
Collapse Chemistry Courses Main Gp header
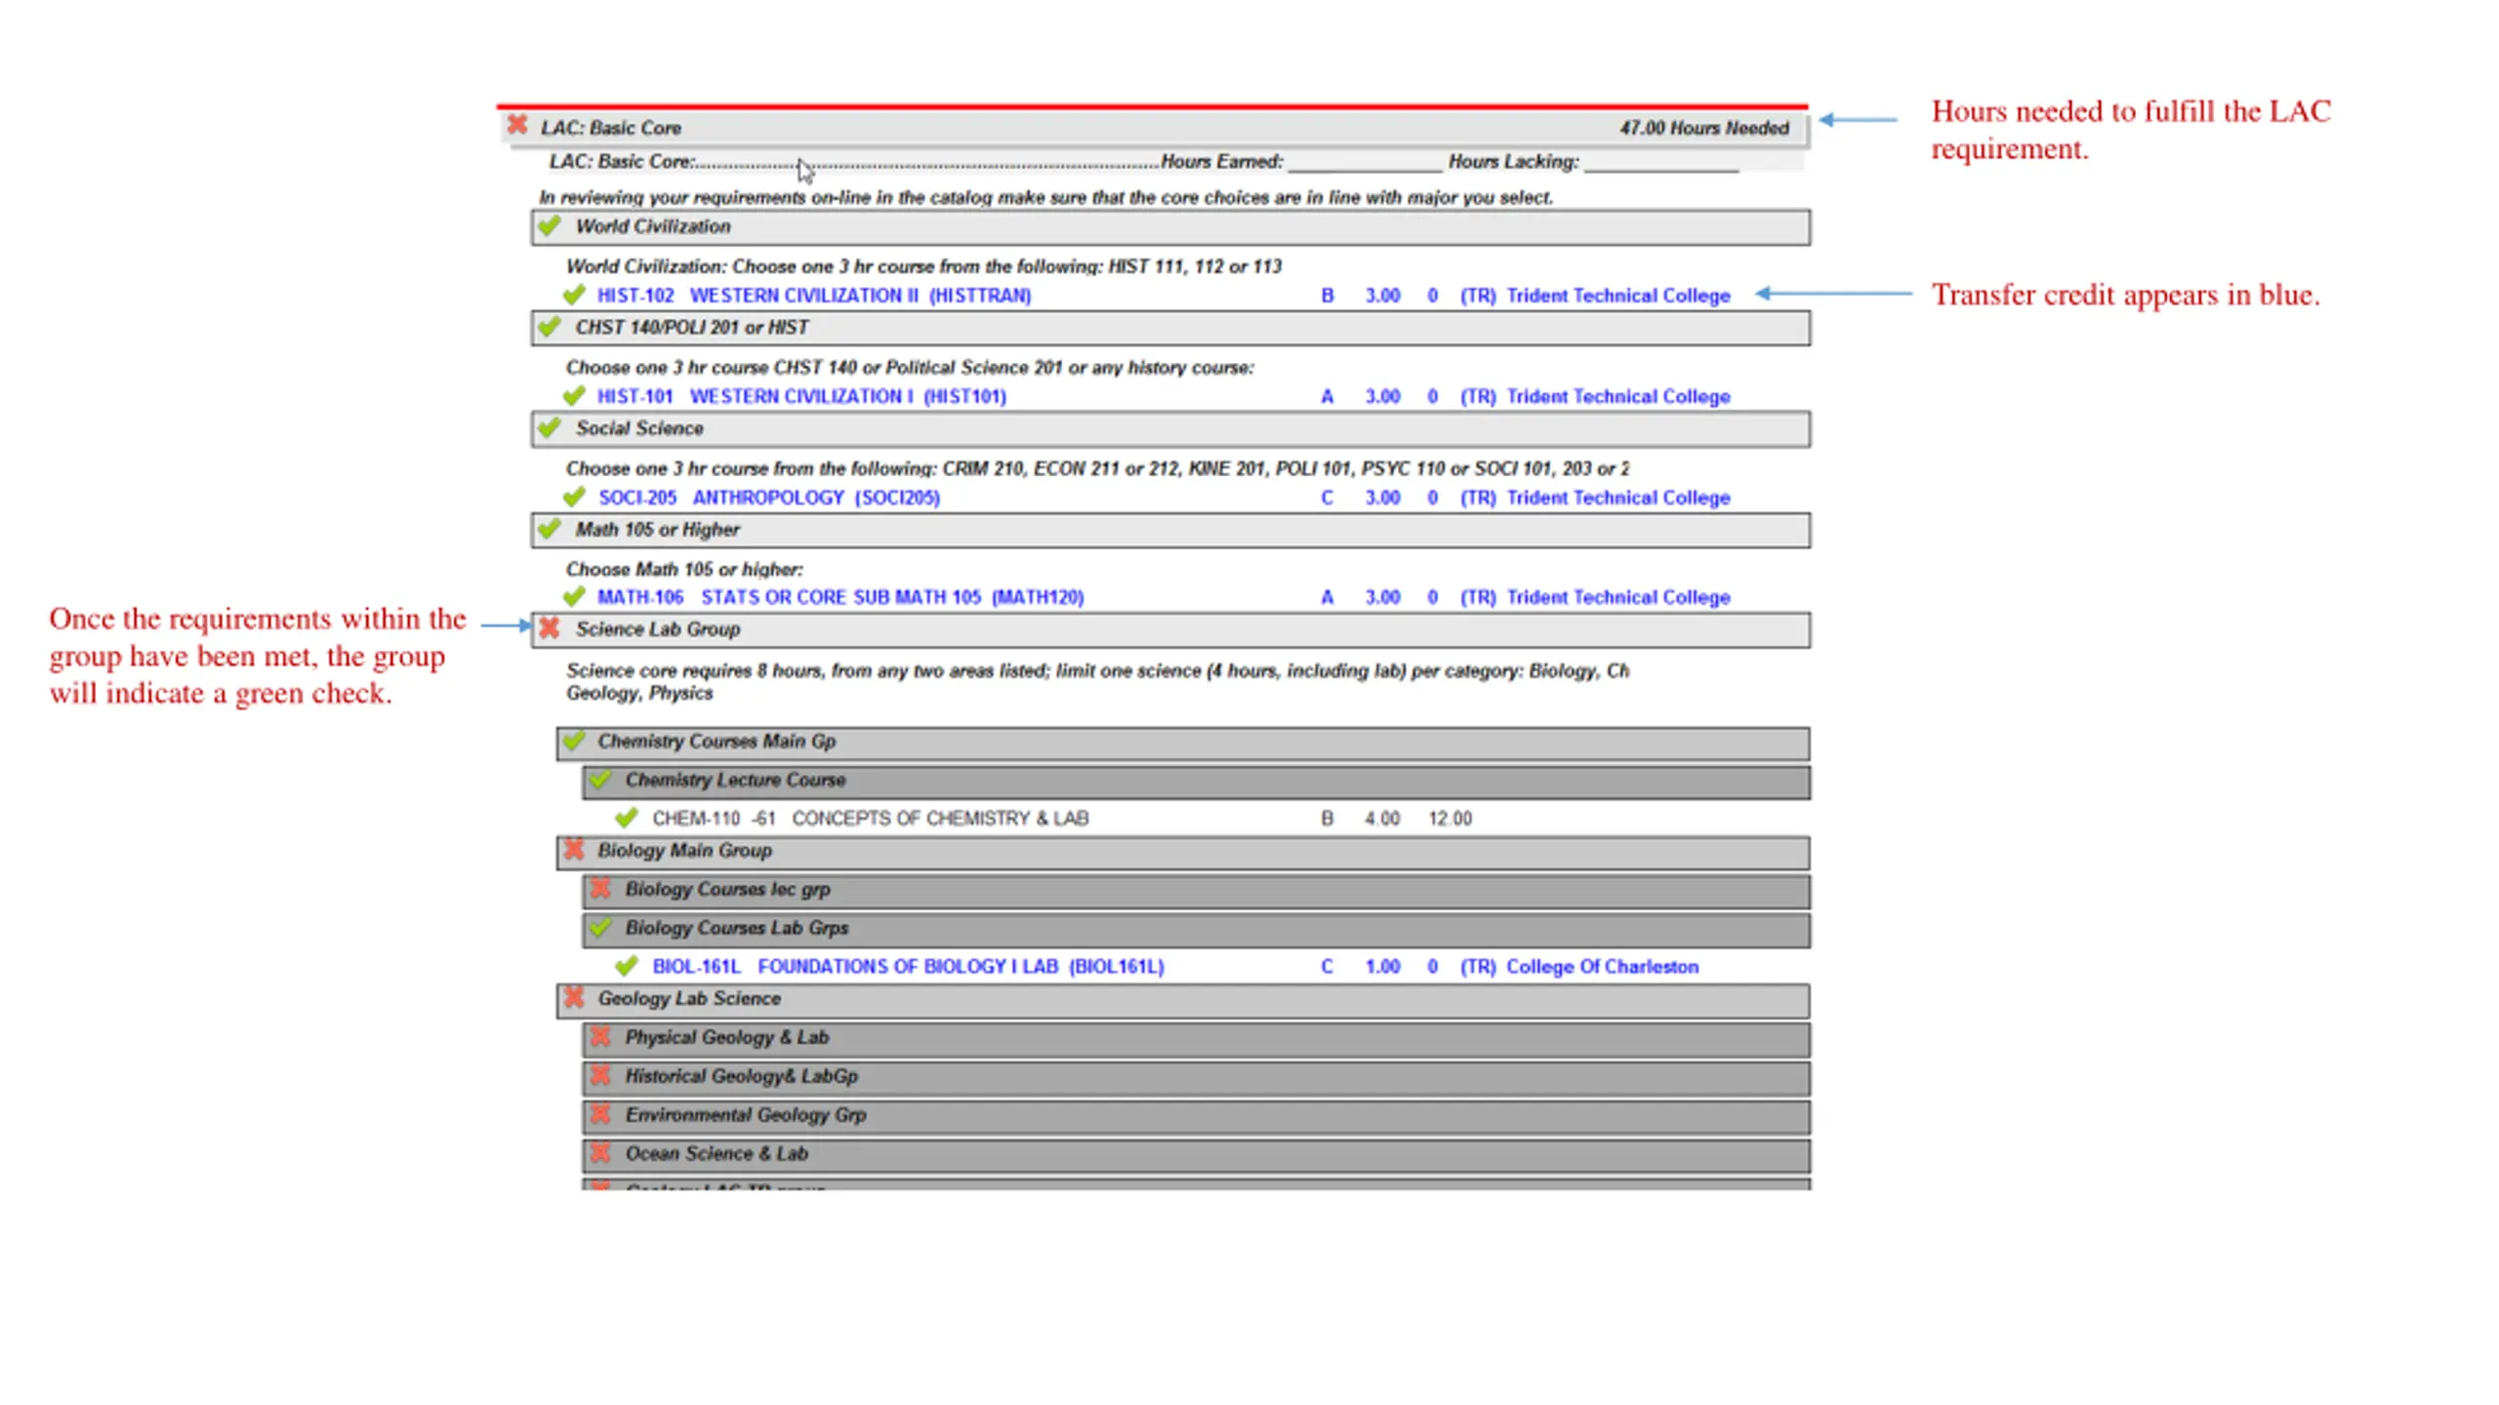1183,743
